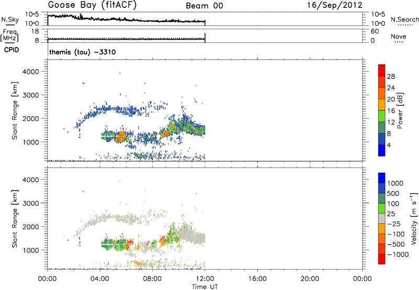
Task: Click the -25 tick on Velocity scale
Action: (394, 224)
